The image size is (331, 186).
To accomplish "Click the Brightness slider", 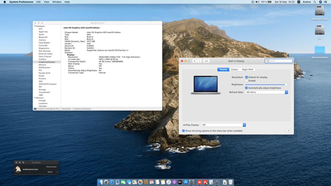I will (x=266, y=84).
